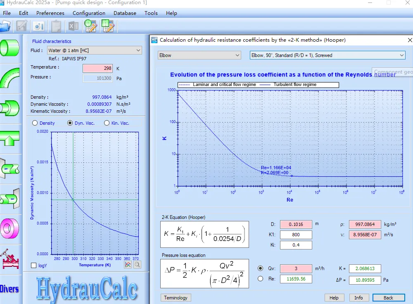Click the grayed screenshot camera toolbar icon
This screenshot has height=304, width=413.
pyautogui.click(x=39, y=26)
